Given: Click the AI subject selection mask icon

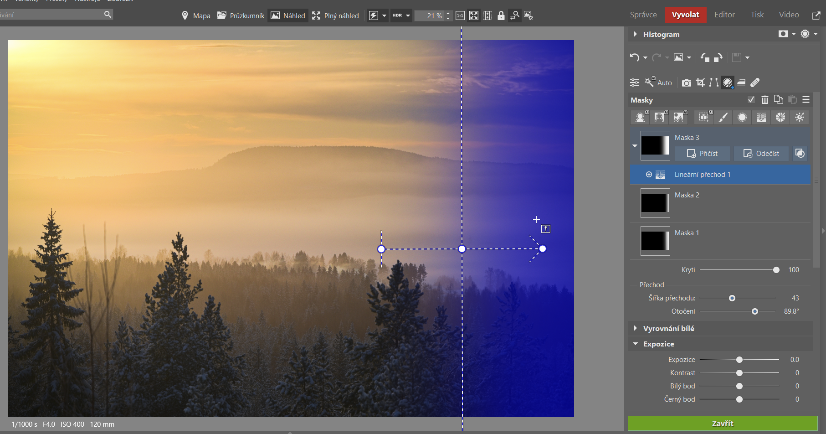Looking at the screenshot, I should (640, 118).
